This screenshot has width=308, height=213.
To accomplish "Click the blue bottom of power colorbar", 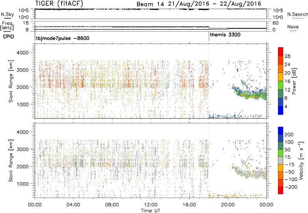I will pyautogui.click(x=281, y=110).
